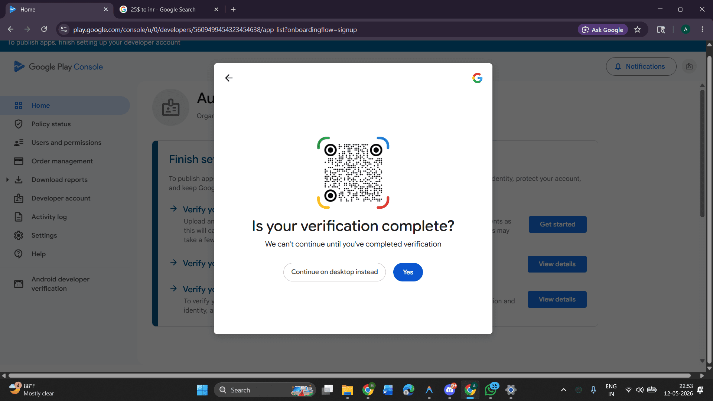This screenshot has width=713, height=401.
Task: Click the Google Play Console logo
Action: point(58,67)
